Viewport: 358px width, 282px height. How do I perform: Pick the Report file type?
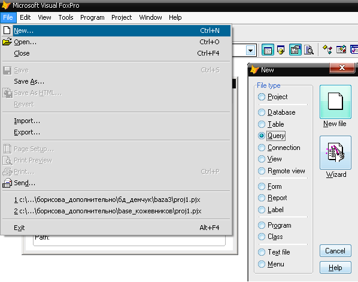point(272,198)
